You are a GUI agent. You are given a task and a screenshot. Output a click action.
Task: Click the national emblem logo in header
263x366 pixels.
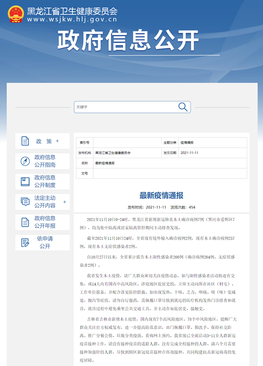[x=16, y=14]
